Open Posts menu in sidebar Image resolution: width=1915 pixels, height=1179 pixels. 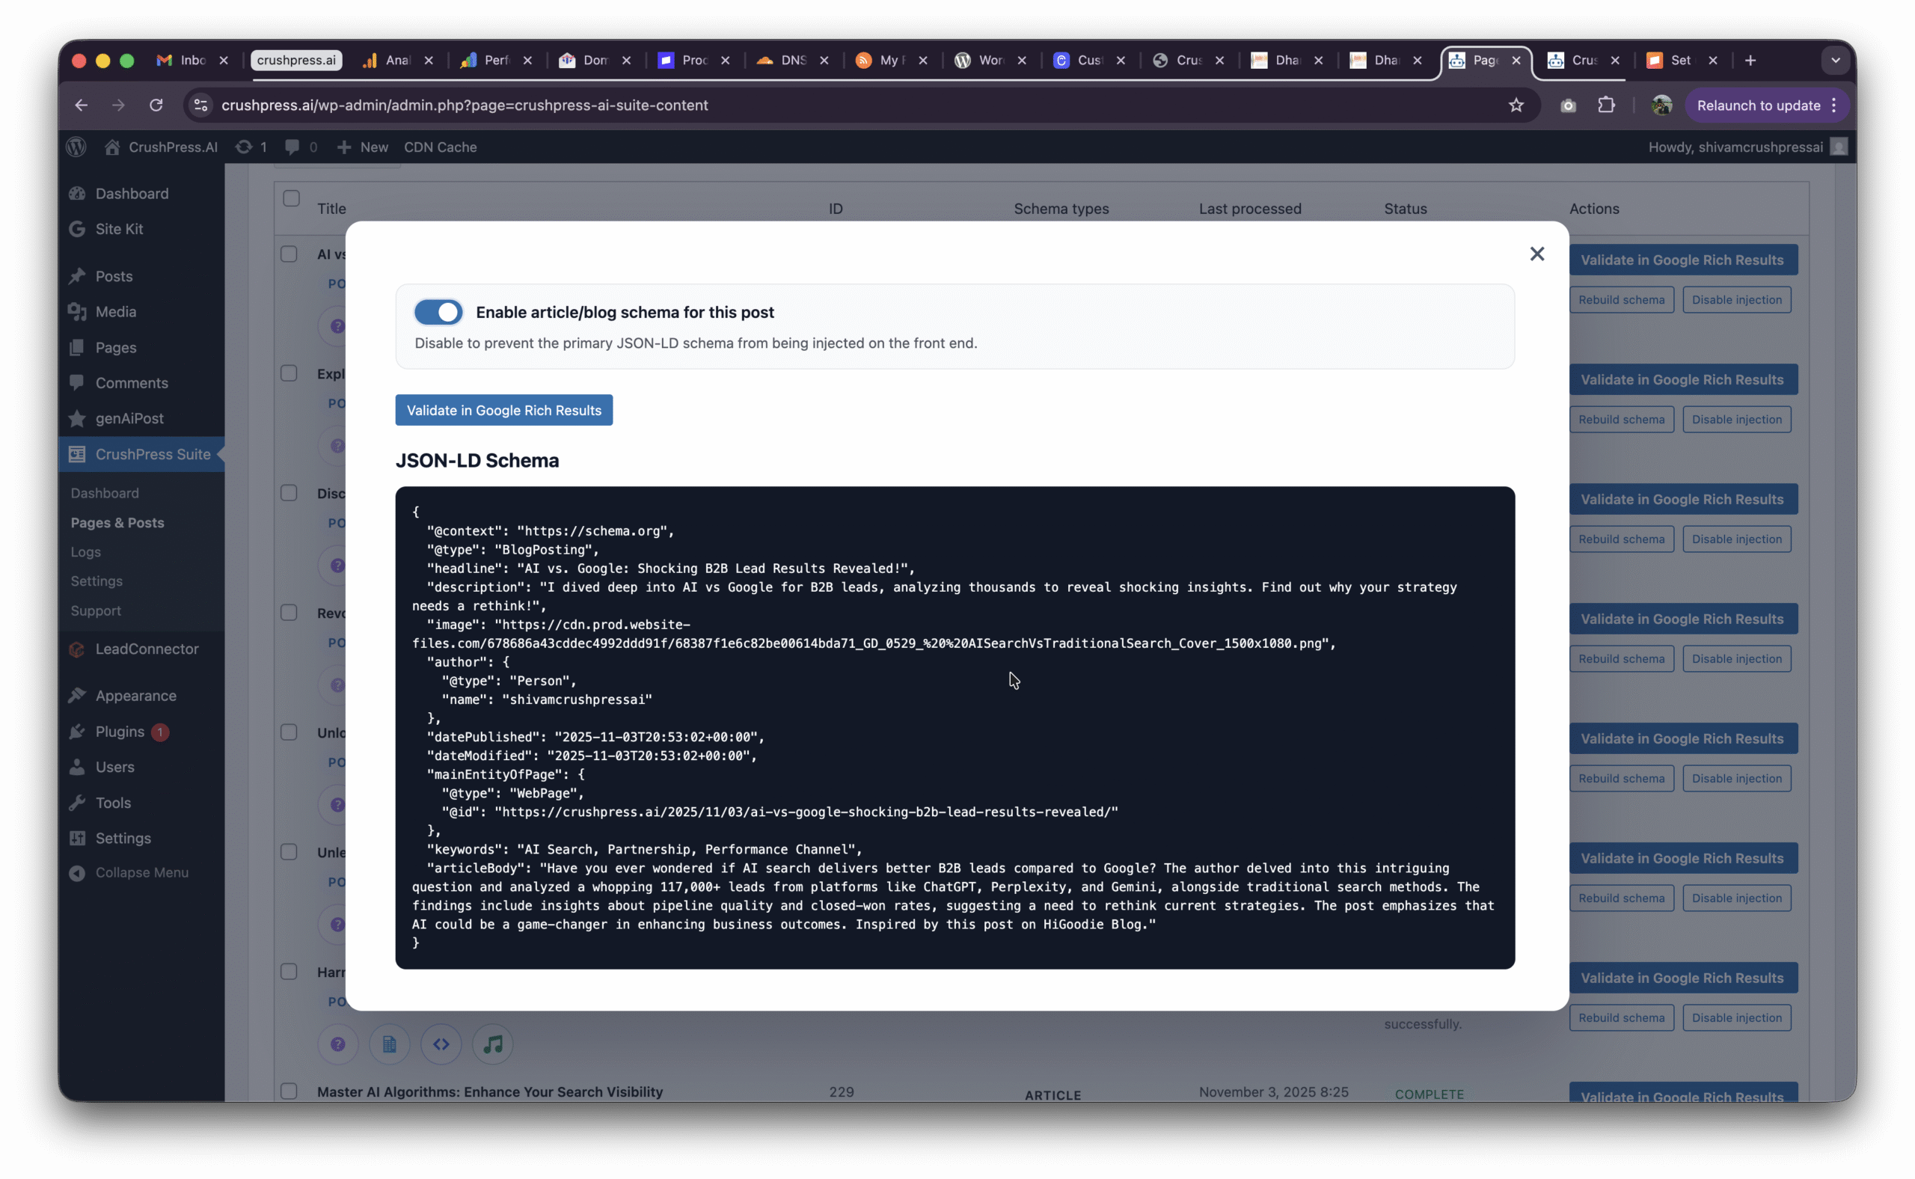click(114, 276)
